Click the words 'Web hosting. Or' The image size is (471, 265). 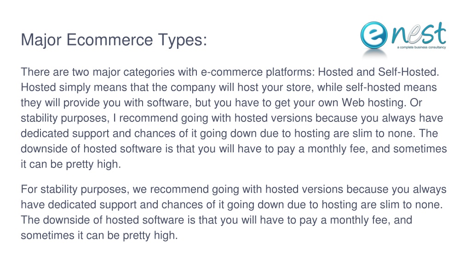click(x=382, y=103)
